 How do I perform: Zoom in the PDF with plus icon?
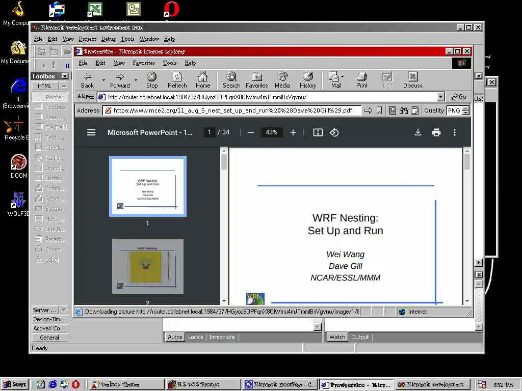tap(293, 133)
